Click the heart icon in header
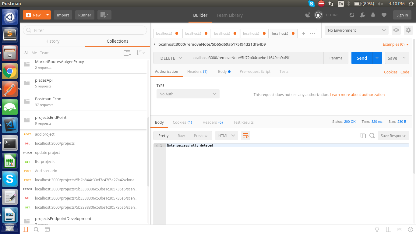Screen dimensions: 416x234 click(384, 15)
